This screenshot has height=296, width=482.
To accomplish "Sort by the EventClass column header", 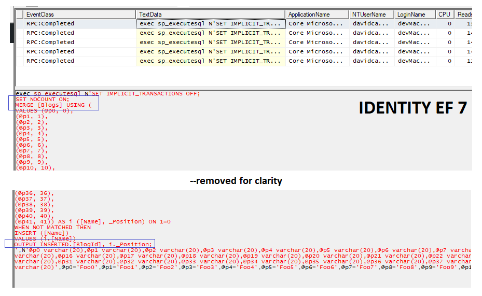I will point(79,15).
